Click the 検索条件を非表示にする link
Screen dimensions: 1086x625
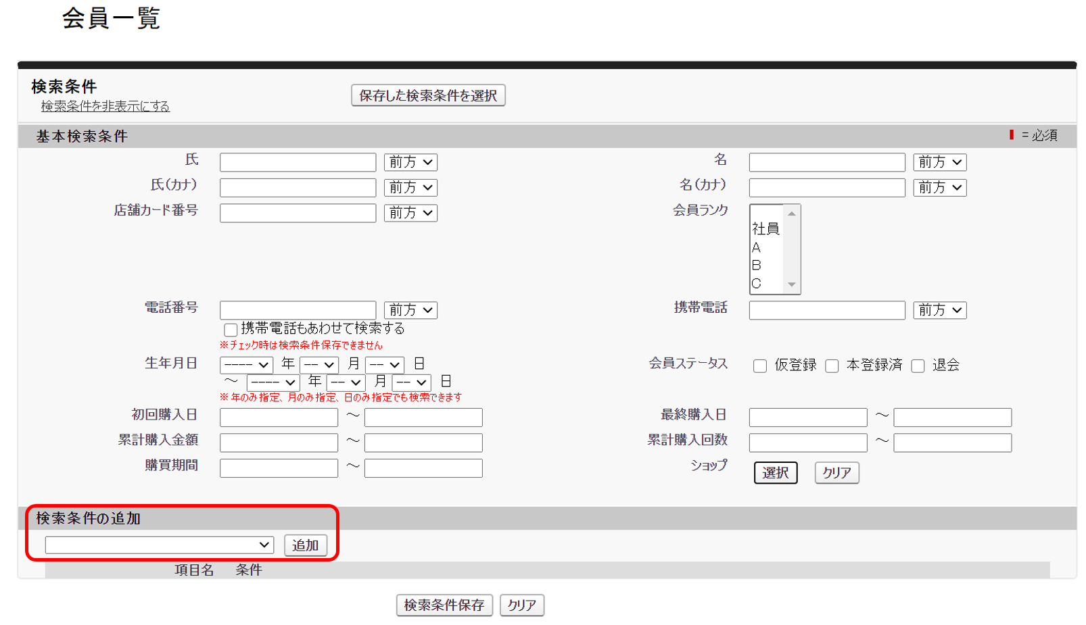coord(103,106)
